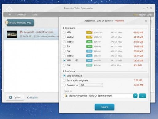
Task: Click the browse folder ellipsis button
Action: pyautogui.click(x=142, y=96)
